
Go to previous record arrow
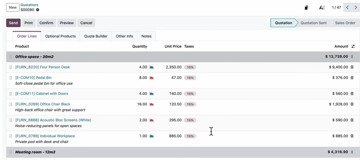(348, 7)
